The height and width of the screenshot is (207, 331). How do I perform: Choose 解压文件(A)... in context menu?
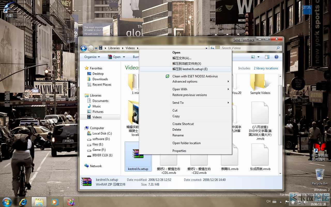coord(185,58)
